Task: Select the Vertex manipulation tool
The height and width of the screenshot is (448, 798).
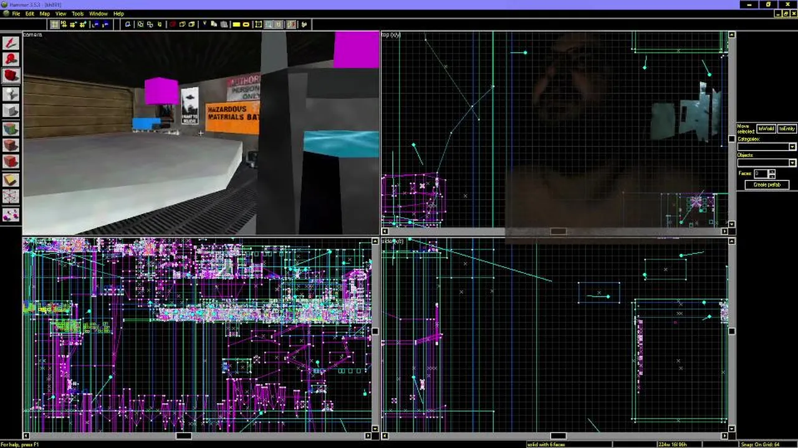Action: tap(11, 197)
